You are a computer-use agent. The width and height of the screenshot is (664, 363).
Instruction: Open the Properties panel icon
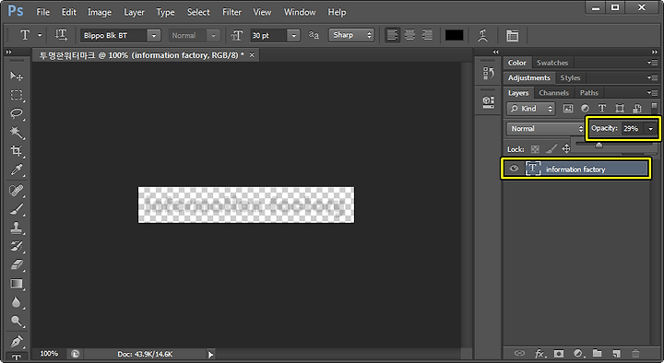point(488,101)
